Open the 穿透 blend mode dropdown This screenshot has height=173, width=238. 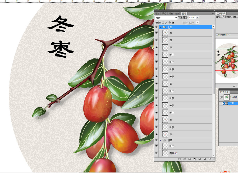(x=166, y=18)
